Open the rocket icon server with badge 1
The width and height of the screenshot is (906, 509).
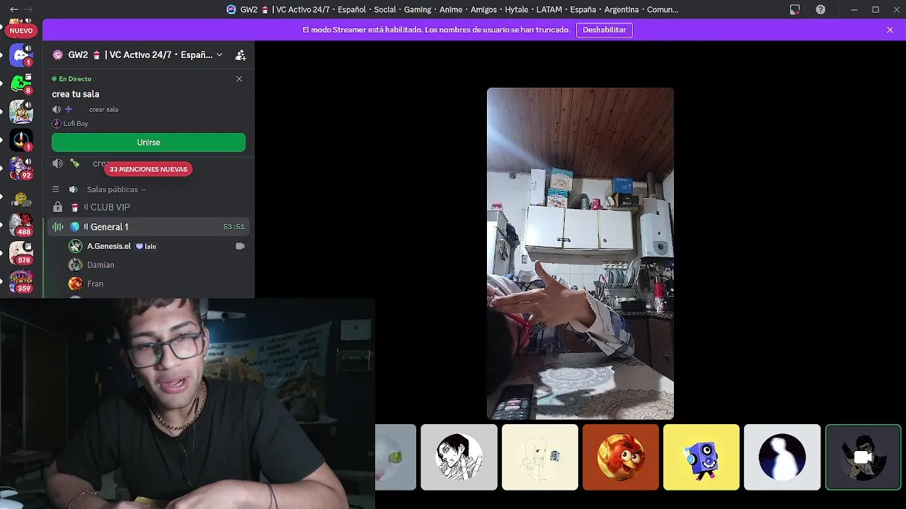21,140
